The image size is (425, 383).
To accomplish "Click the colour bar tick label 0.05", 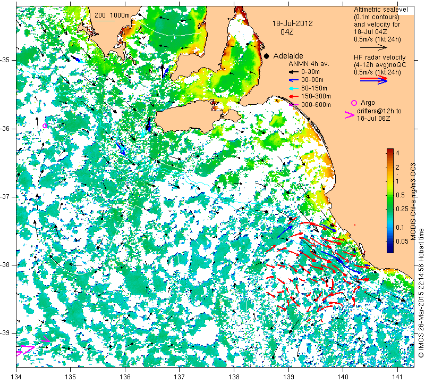I will [x=402, y=242].
